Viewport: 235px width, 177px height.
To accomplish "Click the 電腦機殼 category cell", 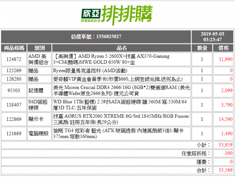I will point(39,133).
